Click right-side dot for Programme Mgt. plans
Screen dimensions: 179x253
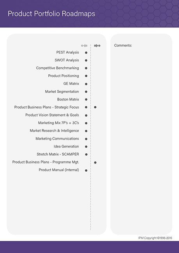pos(95,163)
